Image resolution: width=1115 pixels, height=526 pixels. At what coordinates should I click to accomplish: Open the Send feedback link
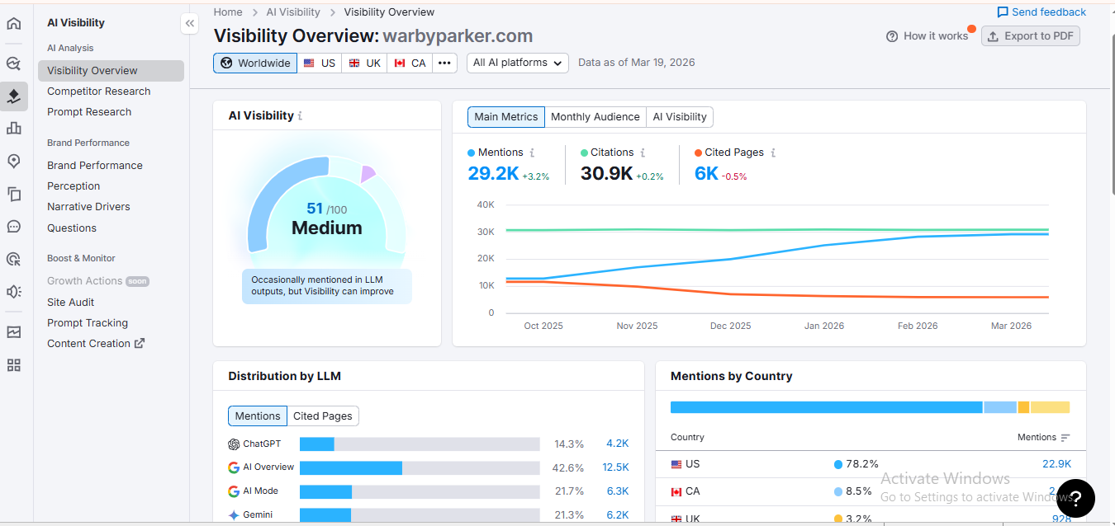pyautogui.click(x=1041, y=12)
